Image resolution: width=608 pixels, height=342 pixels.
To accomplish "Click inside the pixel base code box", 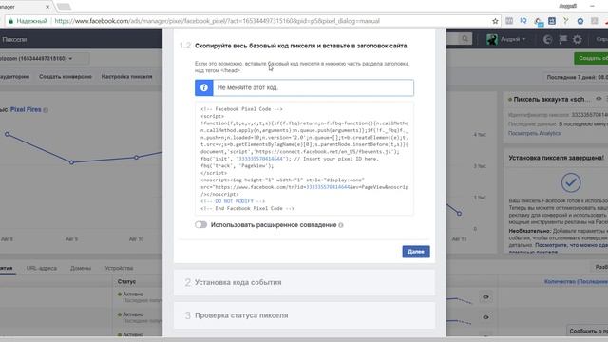I will click(304, 159).
